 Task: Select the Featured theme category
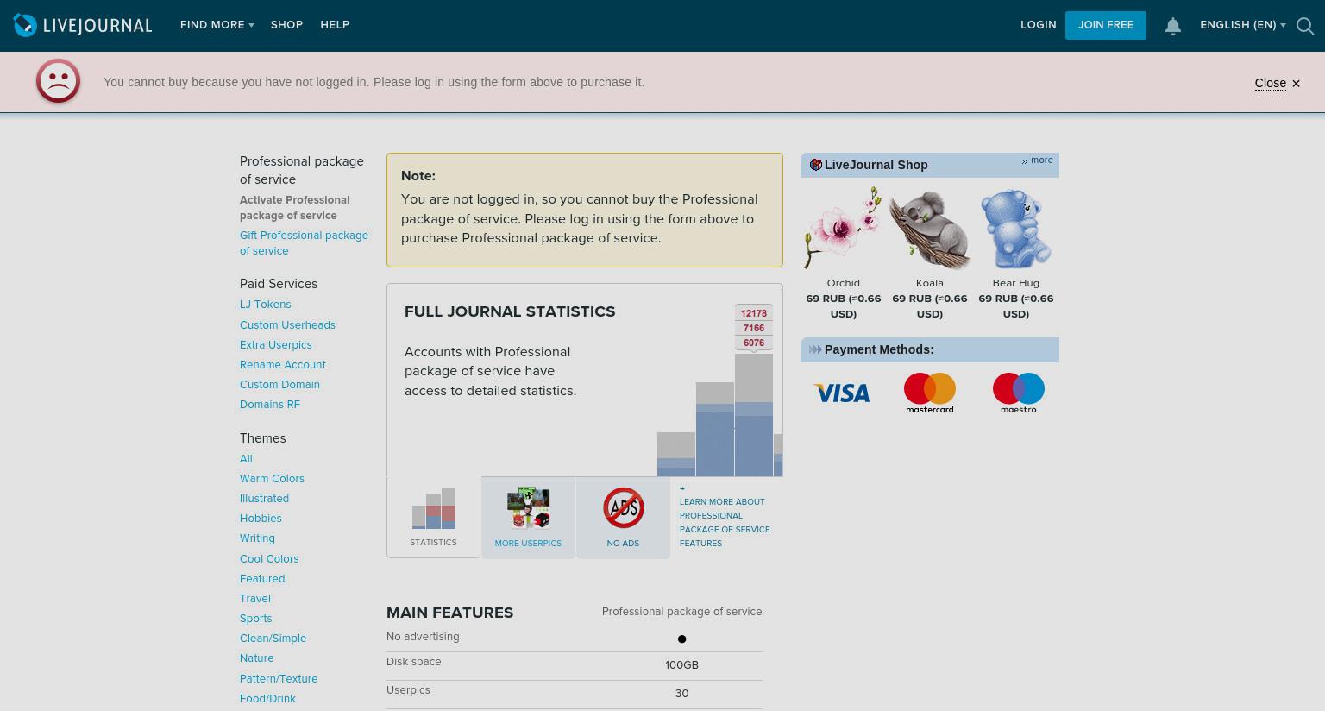pyautogui.click(x=262, y=579)
